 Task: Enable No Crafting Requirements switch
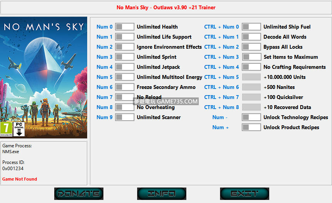(x=251, y=67)
